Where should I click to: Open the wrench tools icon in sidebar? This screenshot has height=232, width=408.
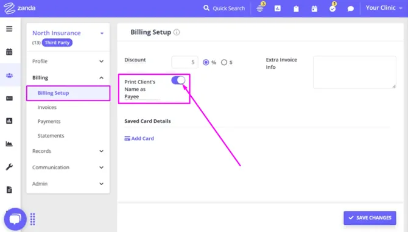coord(9,167)
